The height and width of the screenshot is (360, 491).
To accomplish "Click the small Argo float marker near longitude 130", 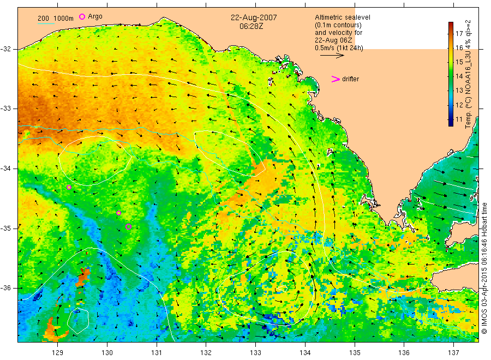I will pyautogui.click(x=119, y=213).
